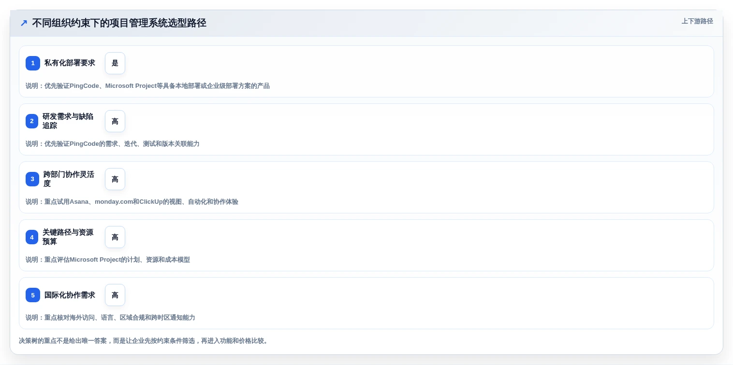Click the note about local deployment products
This screenshot has height=365, width=733.
click(x=147, y=86)
